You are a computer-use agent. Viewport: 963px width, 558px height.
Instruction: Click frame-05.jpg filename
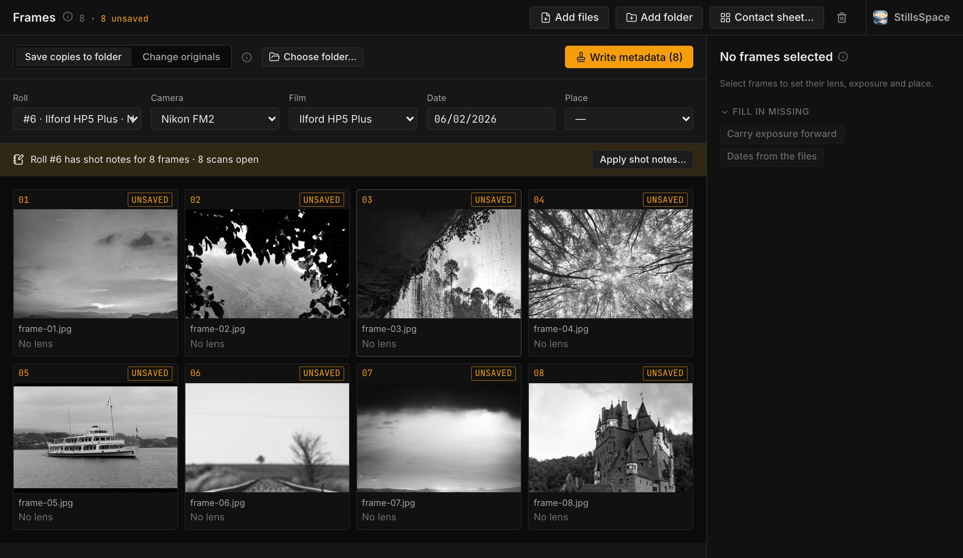point(46,503)
